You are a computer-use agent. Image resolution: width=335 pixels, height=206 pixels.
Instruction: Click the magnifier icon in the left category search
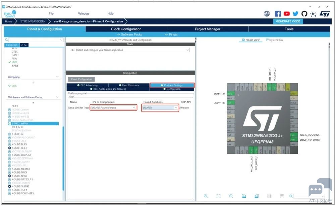coord(6,40)
